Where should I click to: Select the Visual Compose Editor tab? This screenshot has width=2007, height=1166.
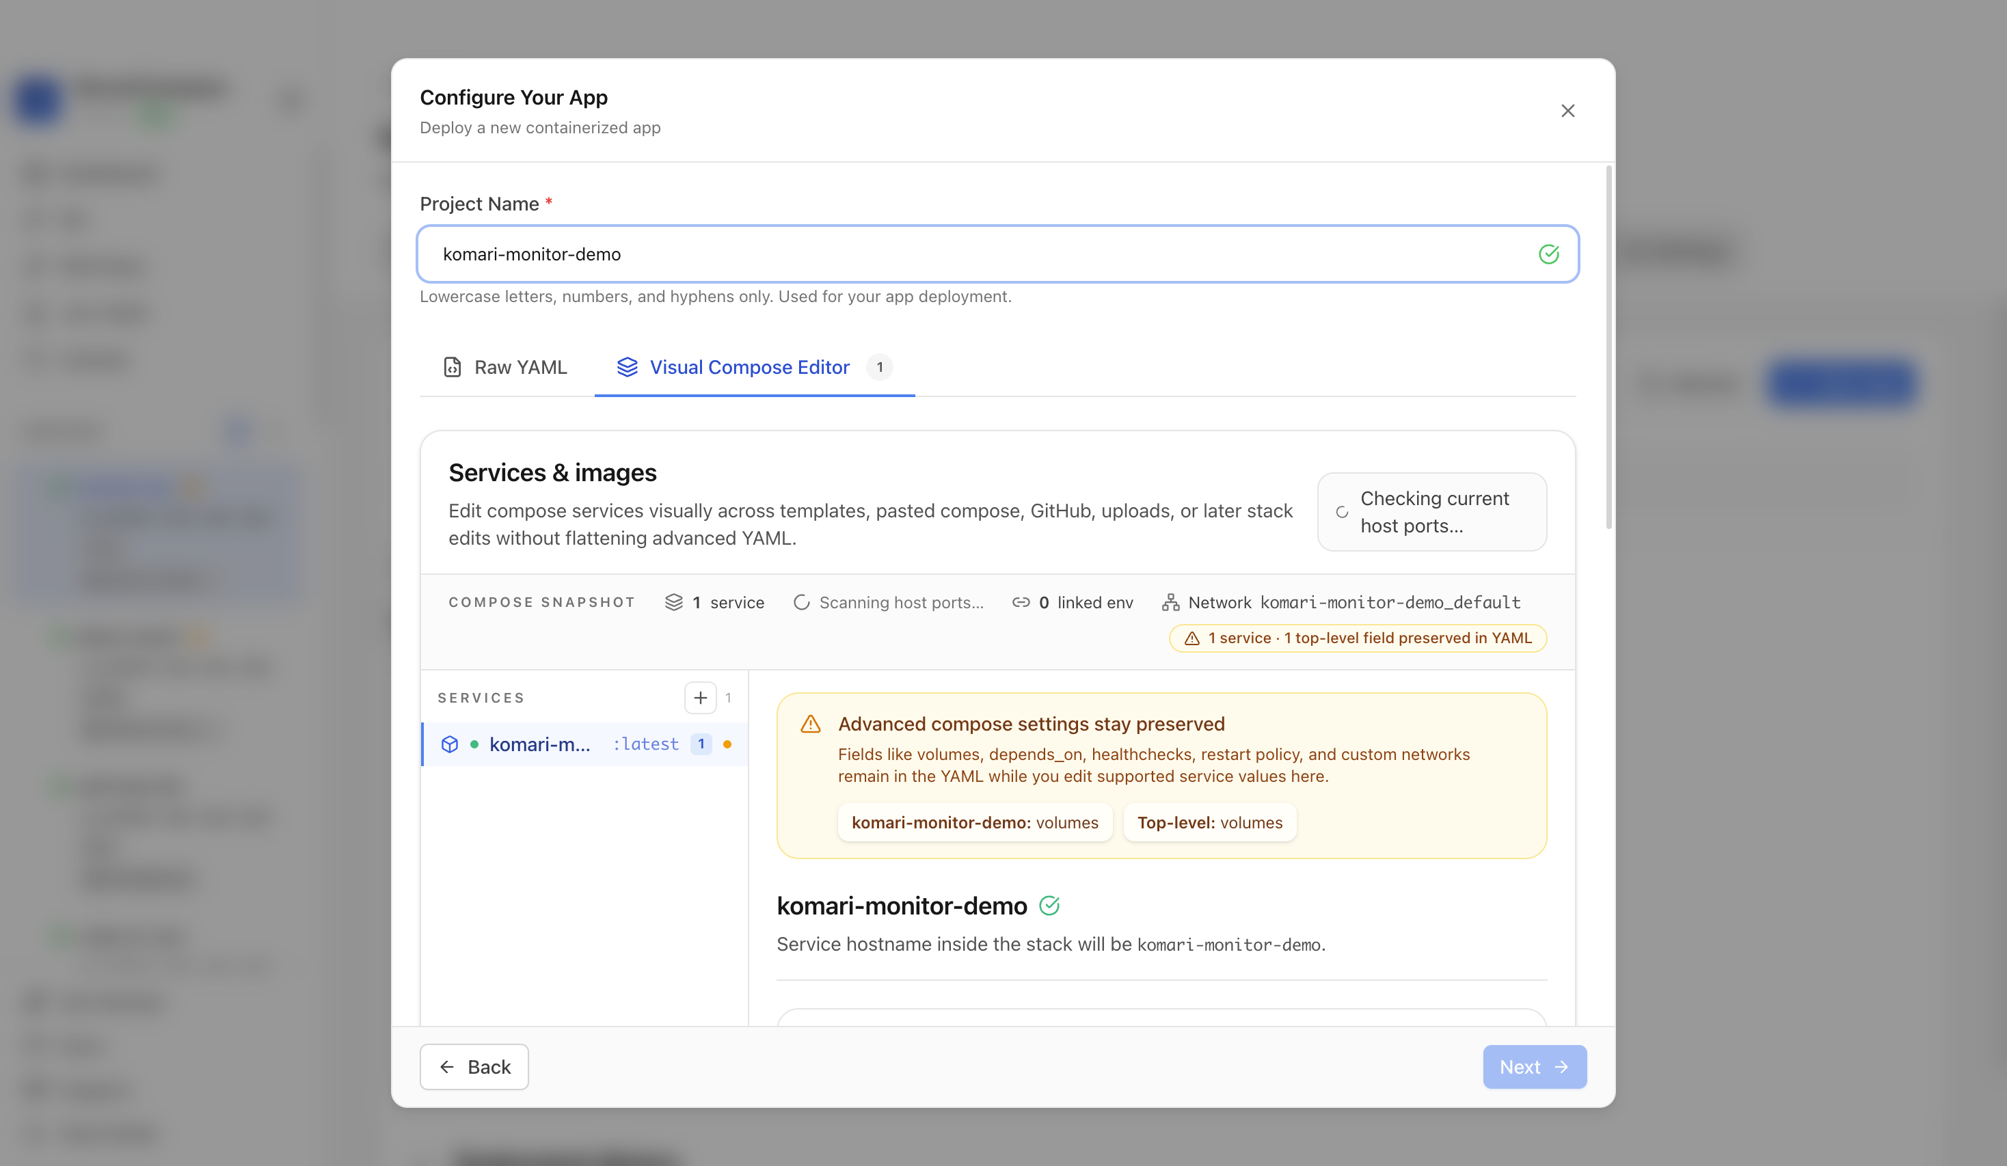click(x=754, y=367)
